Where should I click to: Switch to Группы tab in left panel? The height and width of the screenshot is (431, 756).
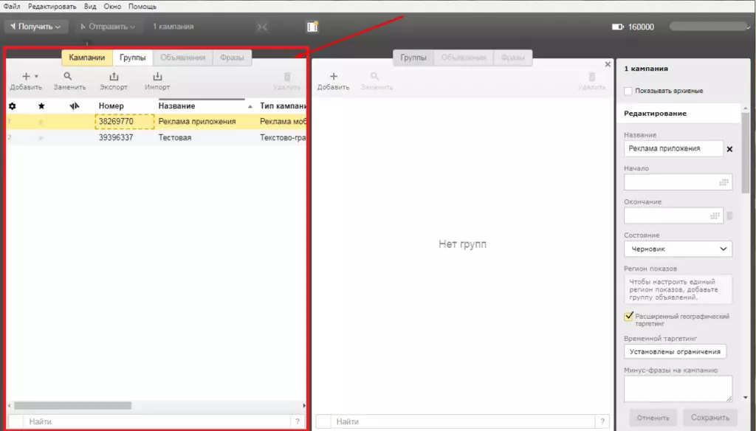(133, 58)
